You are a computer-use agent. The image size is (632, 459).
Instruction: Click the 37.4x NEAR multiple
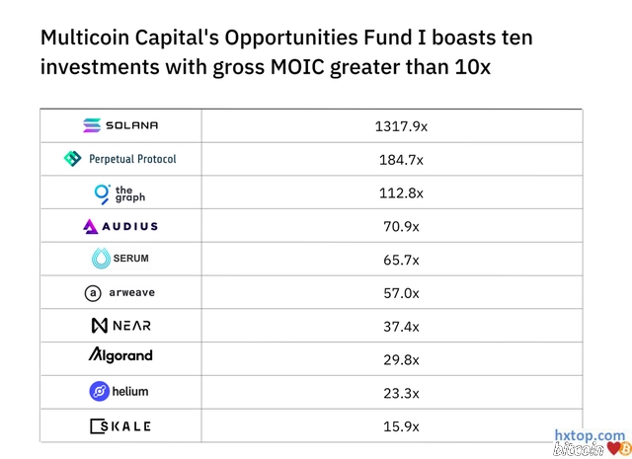(x=399, y=326)
